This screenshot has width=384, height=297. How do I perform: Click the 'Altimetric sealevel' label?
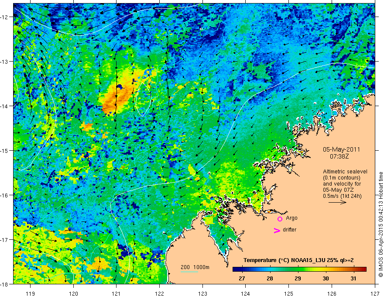pos(345,172)
